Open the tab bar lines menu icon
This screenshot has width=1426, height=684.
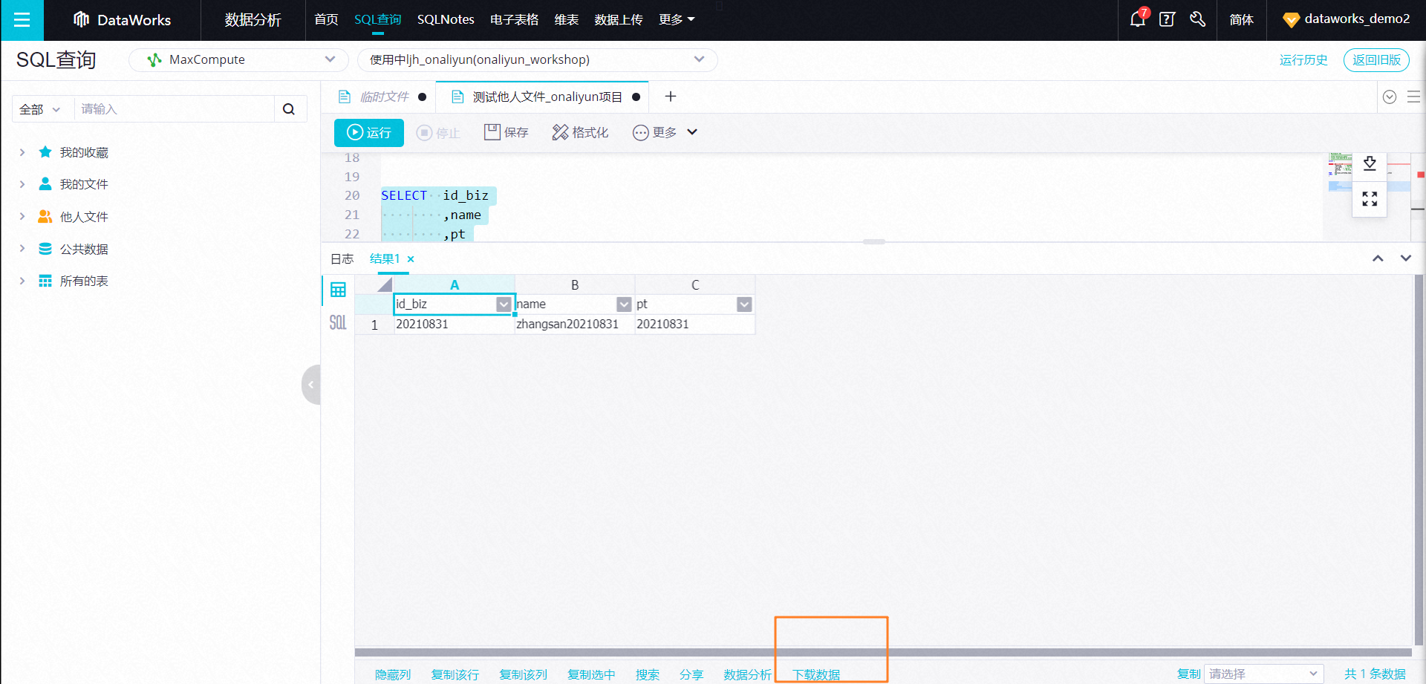click(x=1413, y=97)
